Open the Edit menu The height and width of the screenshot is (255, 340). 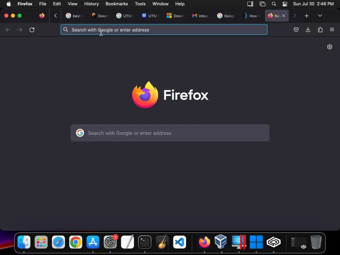pos(57,4)
